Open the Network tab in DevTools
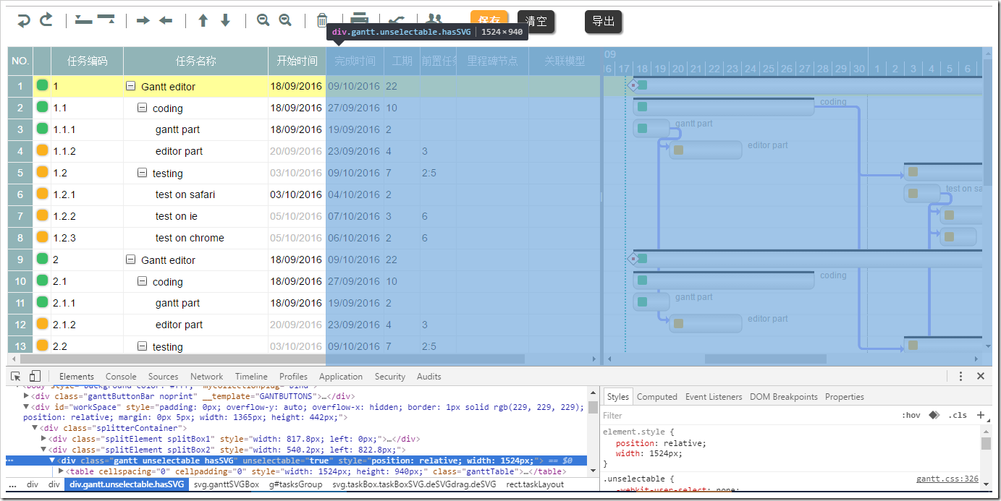The height and width of the screenshot is (501, 1001). coord(207,376)
